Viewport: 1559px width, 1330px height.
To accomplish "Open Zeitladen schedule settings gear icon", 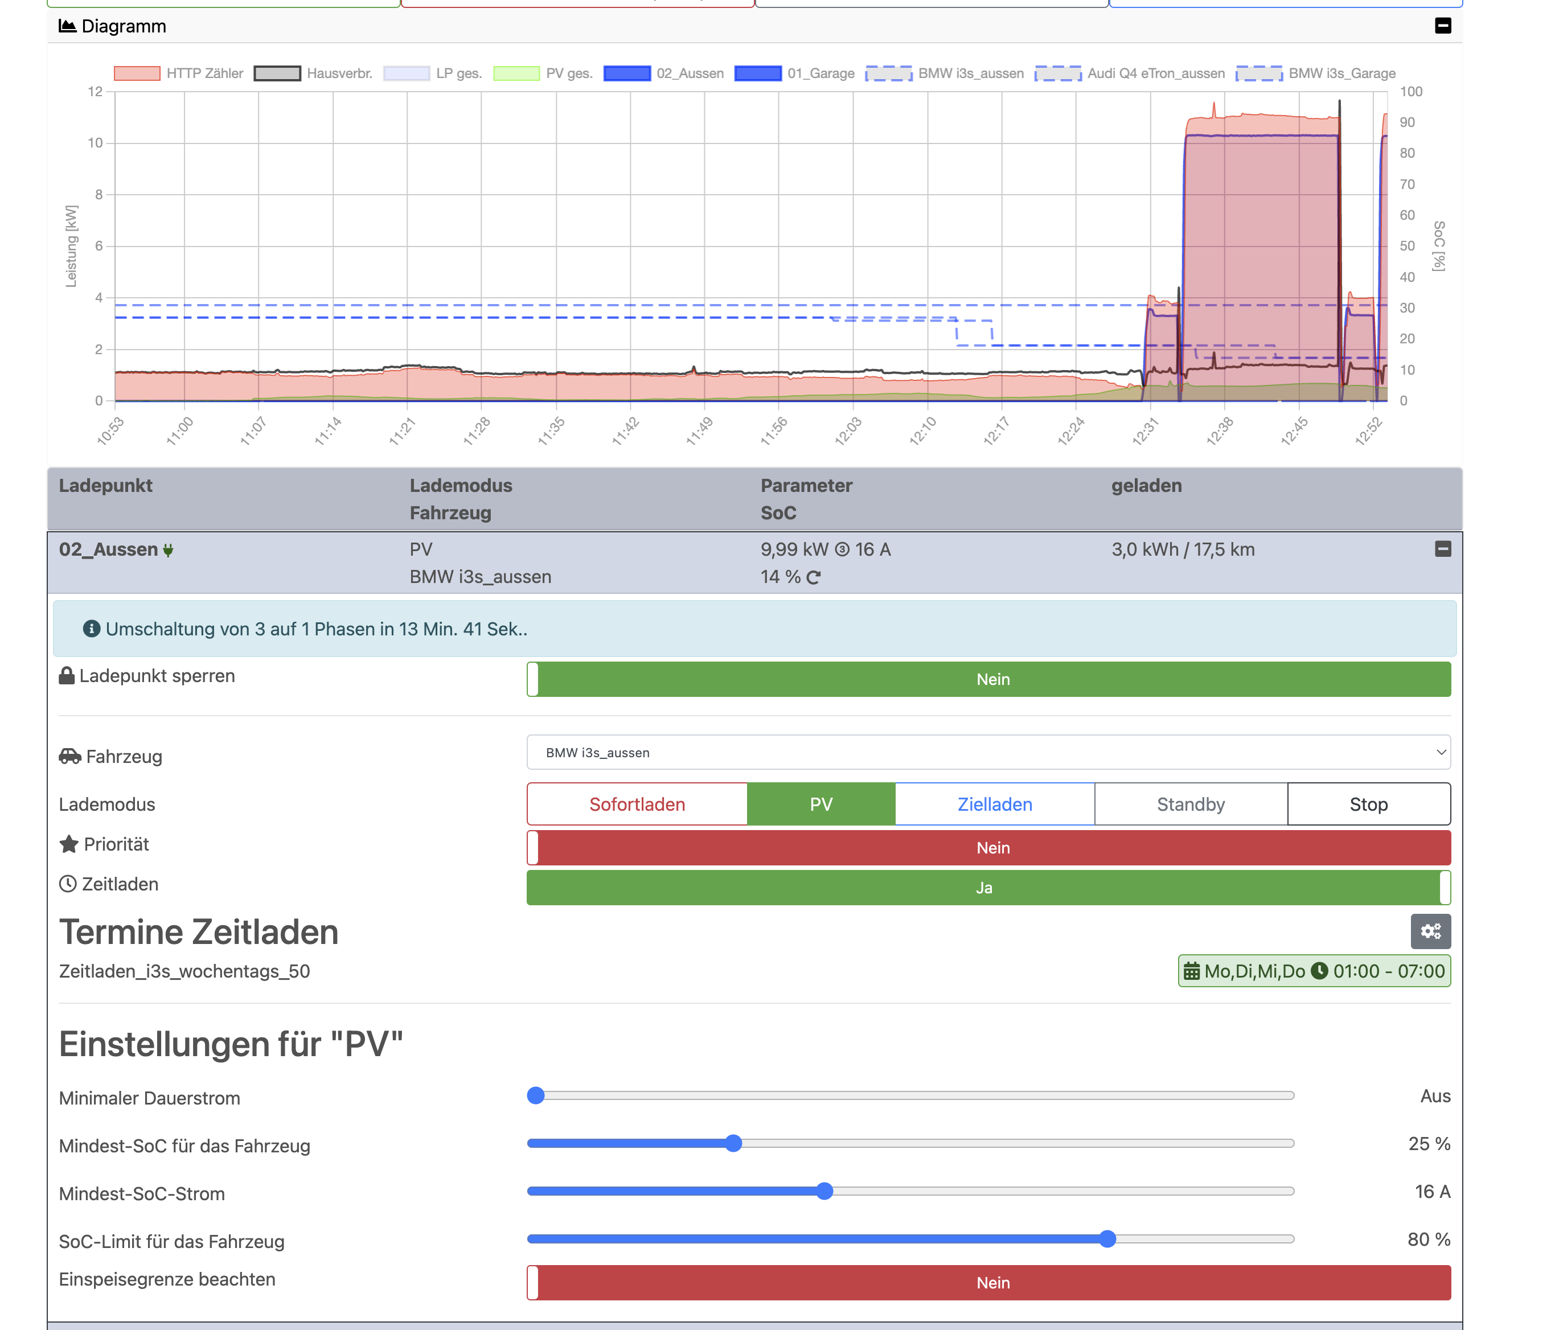I will [1430, 931].
